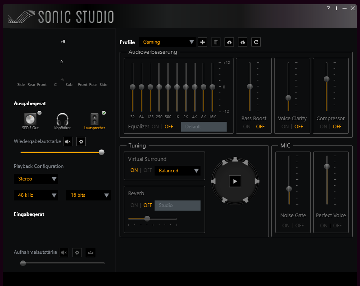Image resolution: width=360 pixels, height=286 pixels.
Task: Open help with the question mark icon
Action: coord(328,8)
